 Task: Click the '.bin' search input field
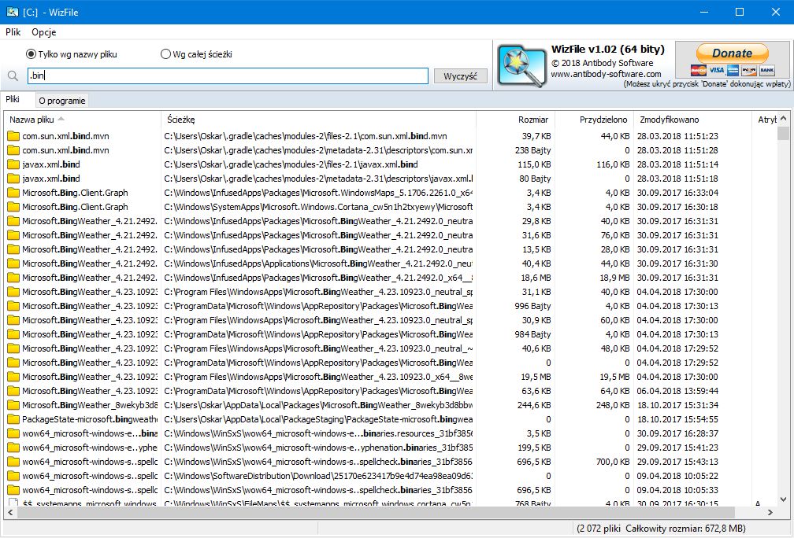[228, 76]
